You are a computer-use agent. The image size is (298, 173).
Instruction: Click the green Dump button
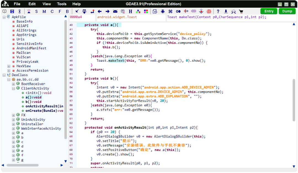coord(287,11)
